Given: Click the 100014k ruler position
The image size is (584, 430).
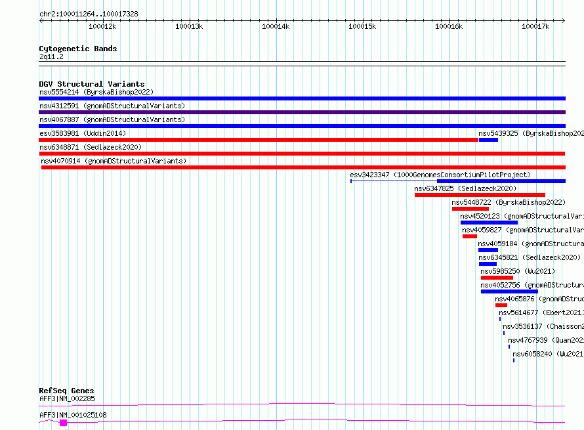Looking at the screenshot, I should pyautogui.click(x=276, y=26).
